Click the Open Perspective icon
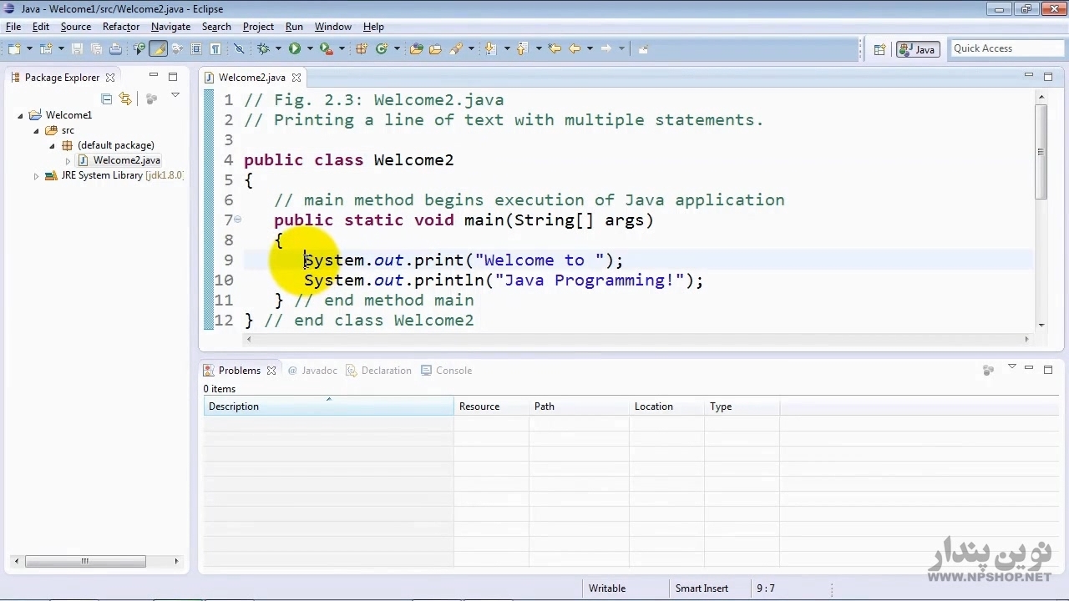The image size is (1069, 601). (x=879, y=49)
